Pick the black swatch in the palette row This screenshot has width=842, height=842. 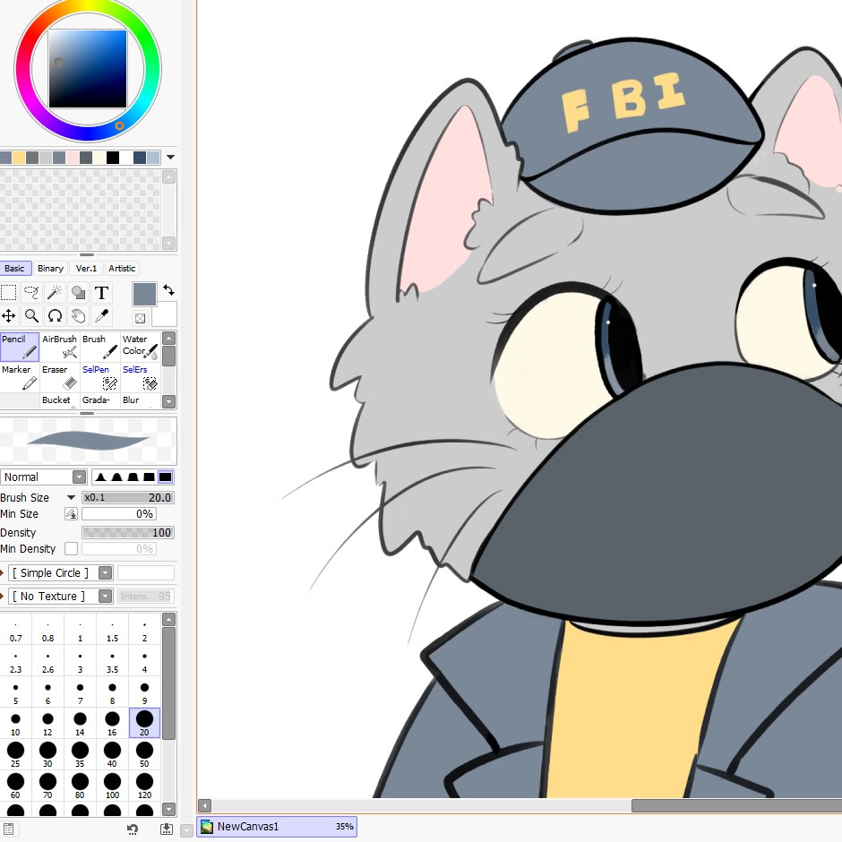[113, 158]
